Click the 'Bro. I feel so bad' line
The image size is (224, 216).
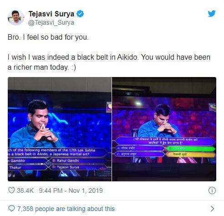coord(48,37)
